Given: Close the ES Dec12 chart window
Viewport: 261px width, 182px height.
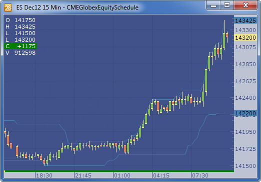Looking at the screenshot, I should click(245, 6).
